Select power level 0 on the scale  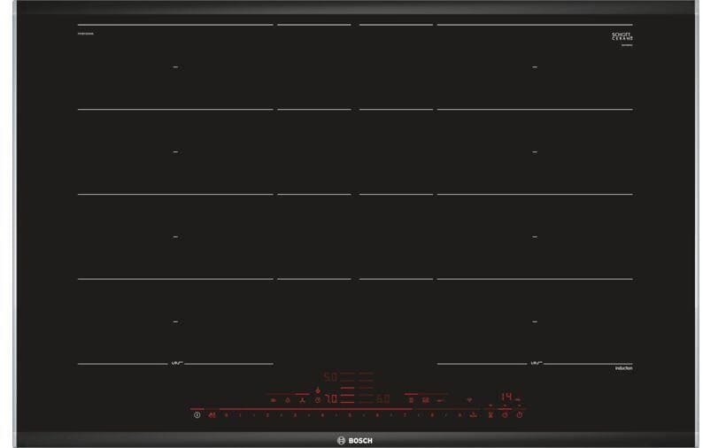point(227,413)
